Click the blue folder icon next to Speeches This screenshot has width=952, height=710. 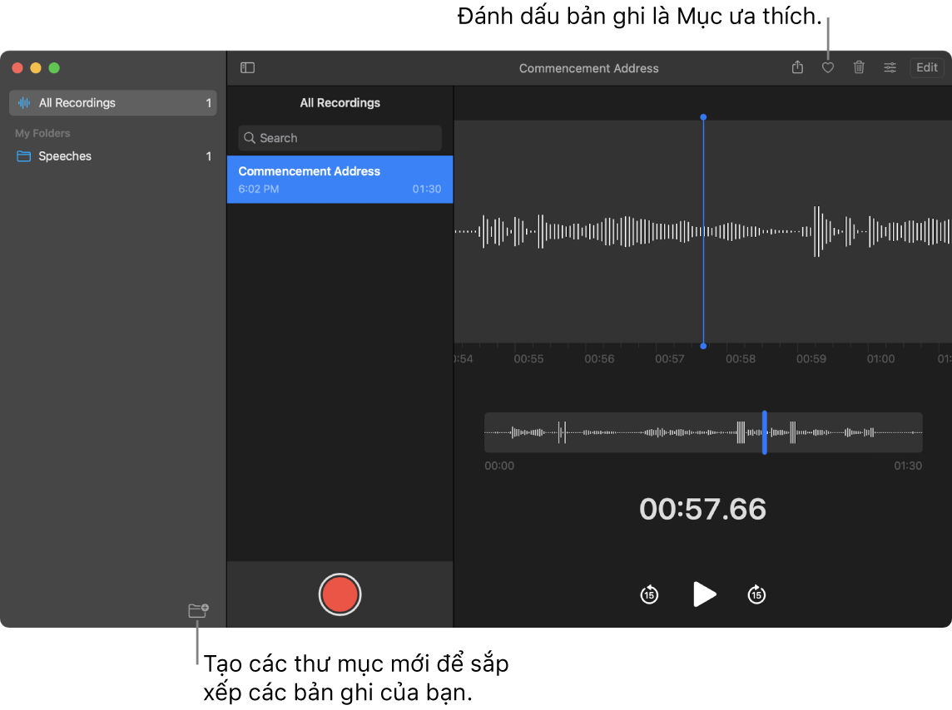(23, 156)
